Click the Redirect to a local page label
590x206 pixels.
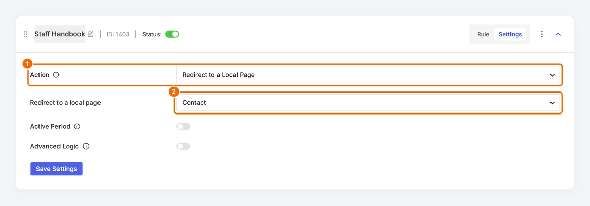click(66, 102)
